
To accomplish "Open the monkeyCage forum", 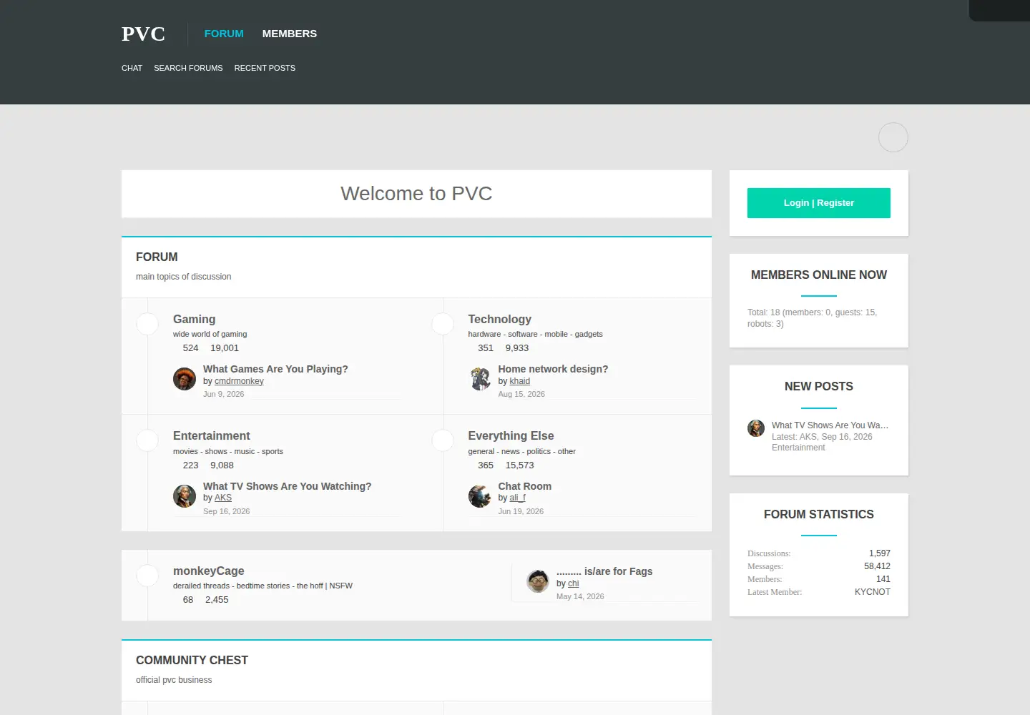I will [x=209, y=571].
